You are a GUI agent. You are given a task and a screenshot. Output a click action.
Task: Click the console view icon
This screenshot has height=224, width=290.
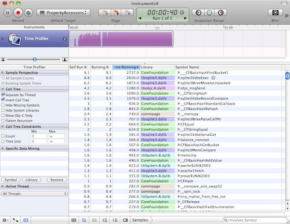104,220
